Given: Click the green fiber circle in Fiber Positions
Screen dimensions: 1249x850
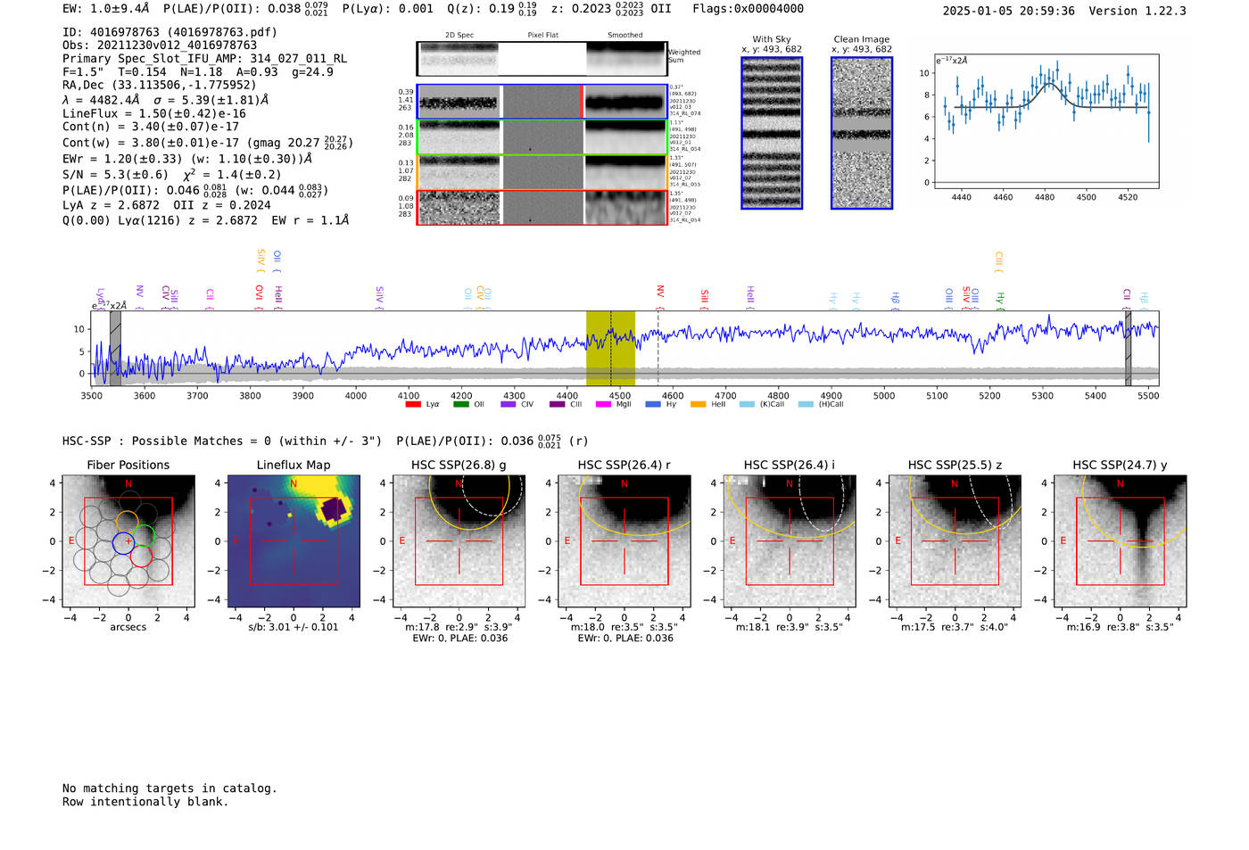Looking at the screenshot, I should (x=143, y=536).
